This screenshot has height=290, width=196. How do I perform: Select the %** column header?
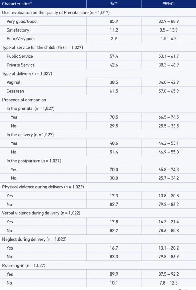(x=114, y=4)
